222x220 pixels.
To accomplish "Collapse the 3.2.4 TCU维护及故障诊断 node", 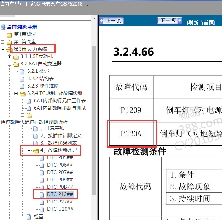I will pos(16,93).
